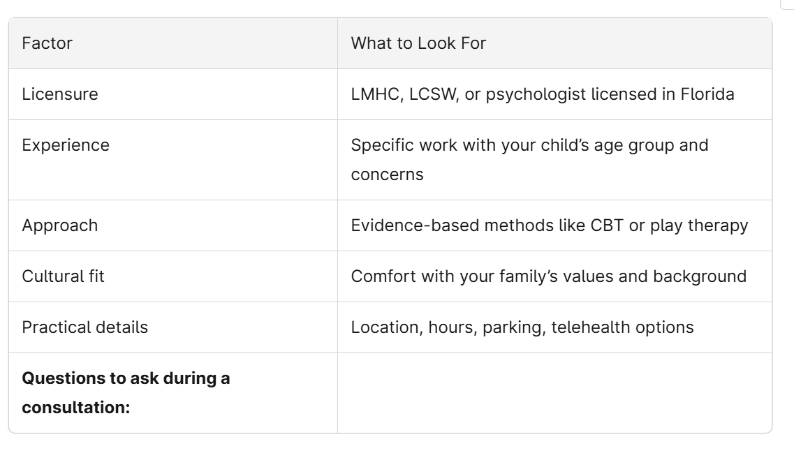This screenshot has height=453, width=794.
Task: Click the 'What to Look For' header
Action: click(x=418, y=43)
